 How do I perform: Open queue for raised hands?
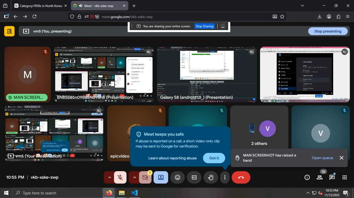pos(322,158)
